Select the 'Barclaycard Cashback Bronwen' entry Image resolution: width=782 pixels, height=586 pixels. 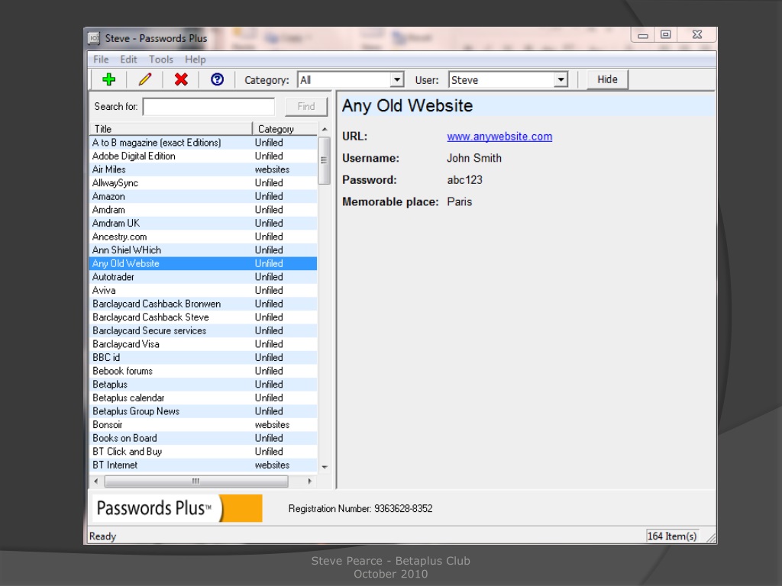[x=203, y=304]
